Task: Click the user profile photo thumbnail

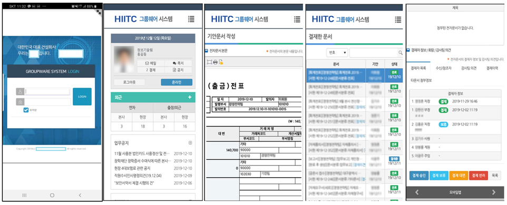Action: coord(123,59)
